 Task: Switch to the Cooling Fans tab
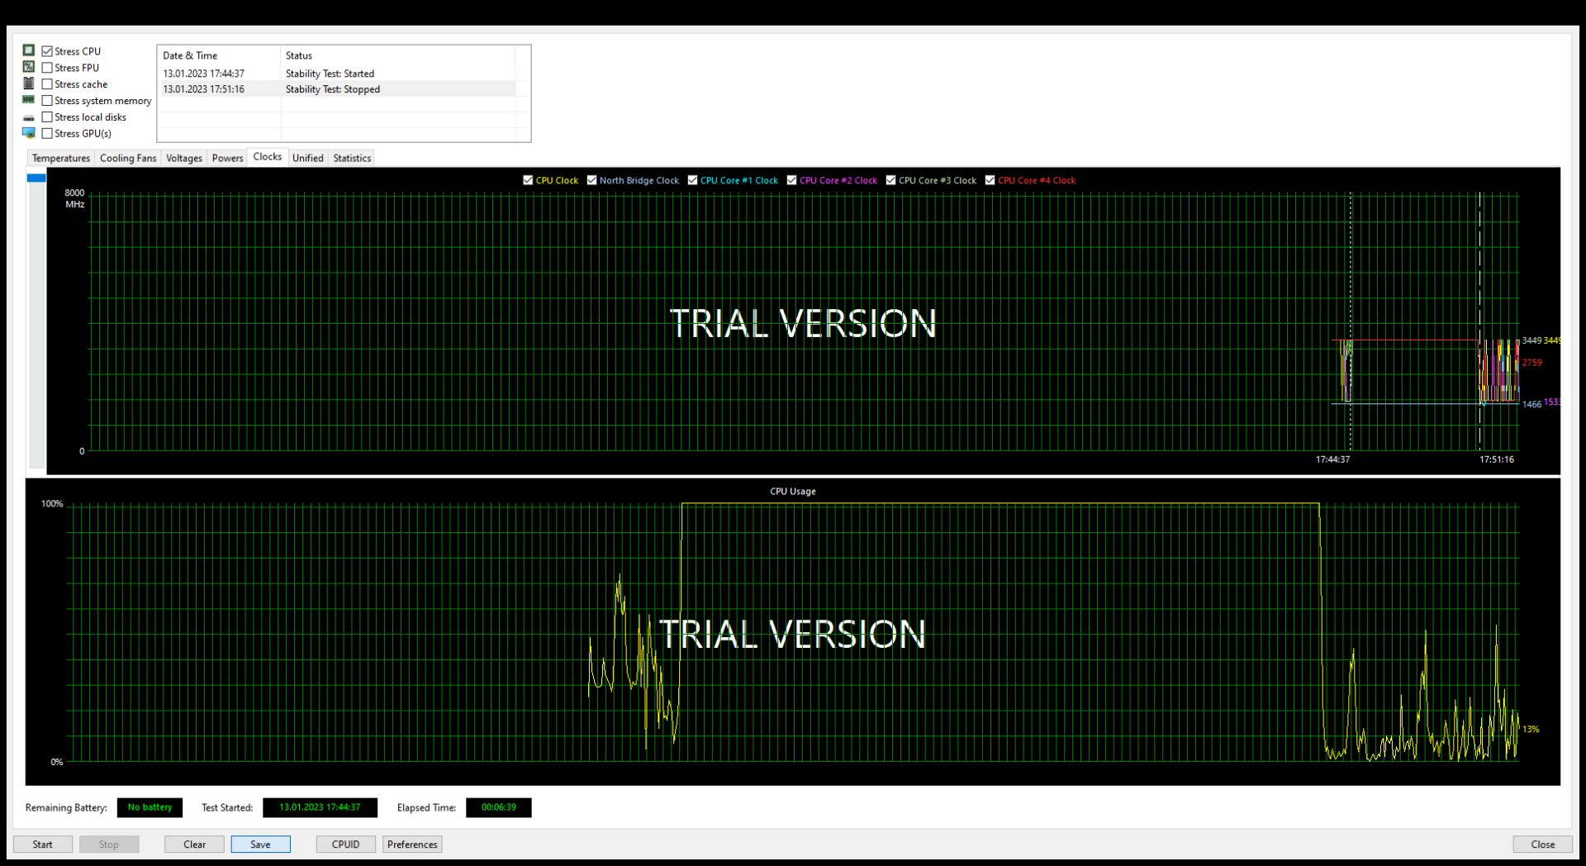[x=128, y=158]
